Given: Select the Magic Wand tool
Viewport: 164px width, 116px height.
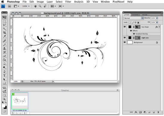Looking at the screenshot, I should [x=4, y=29].
